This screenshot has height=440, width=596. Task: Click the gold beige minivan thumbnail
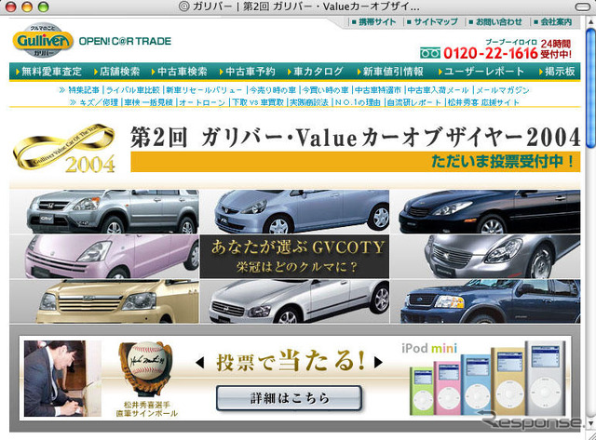pyautogui.click(x=104, y=301)
